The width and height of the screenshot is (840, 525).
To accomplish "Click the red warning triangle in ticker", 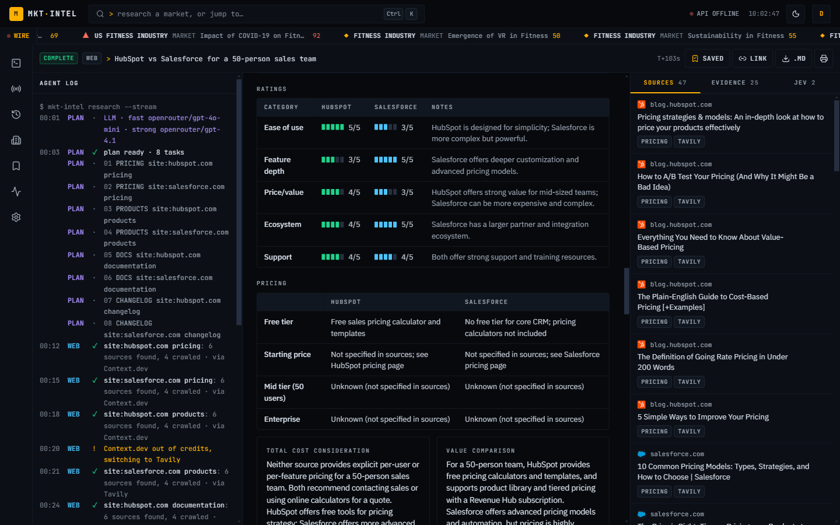I will tap(86, 36).
